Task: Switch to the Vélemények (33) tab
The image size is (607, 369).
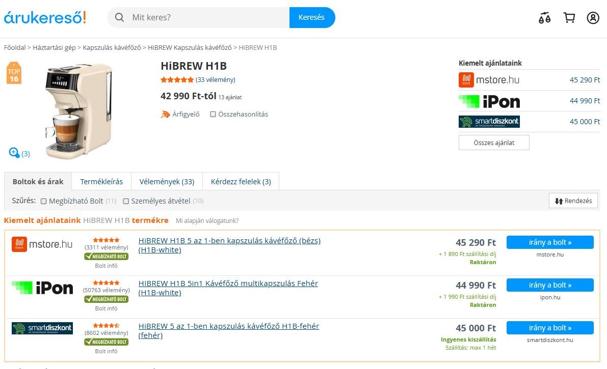Action: pyautogui.click(x=167, y=181)
